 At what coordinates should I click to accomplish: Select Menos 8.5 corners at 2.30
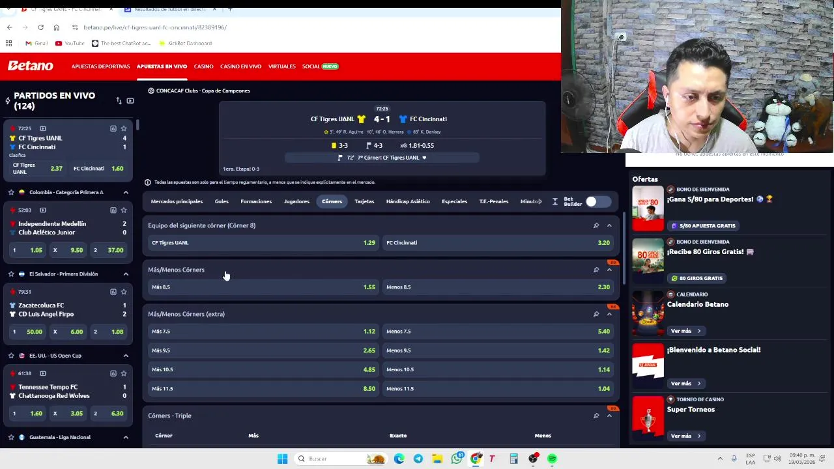pos(498,287)
